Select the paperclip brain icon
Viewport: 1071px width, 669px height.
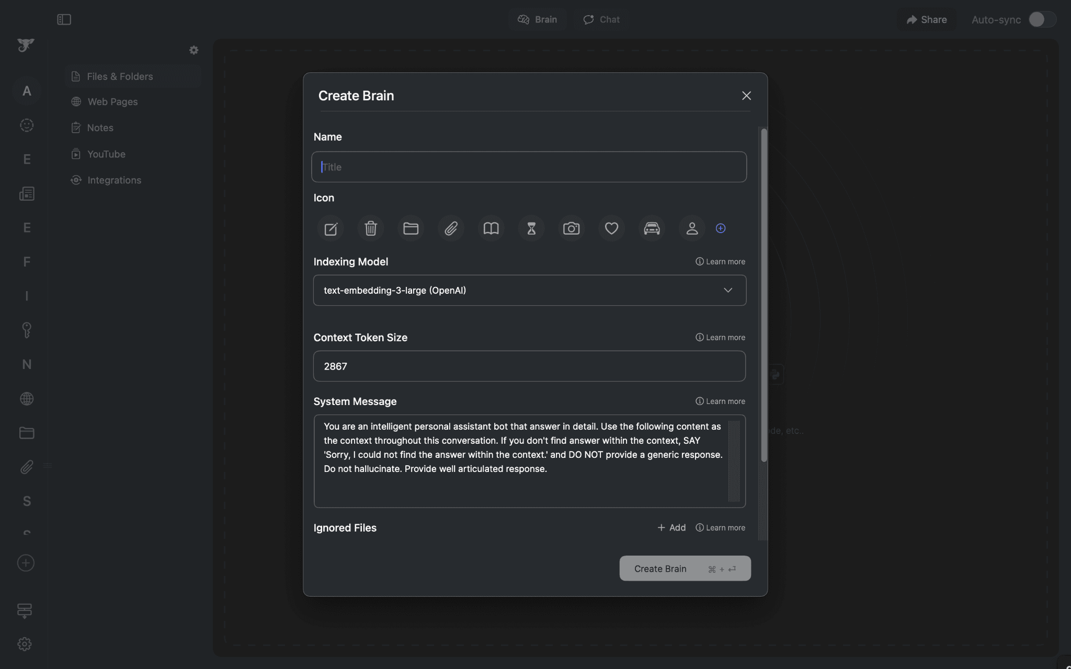coord(451,228)
